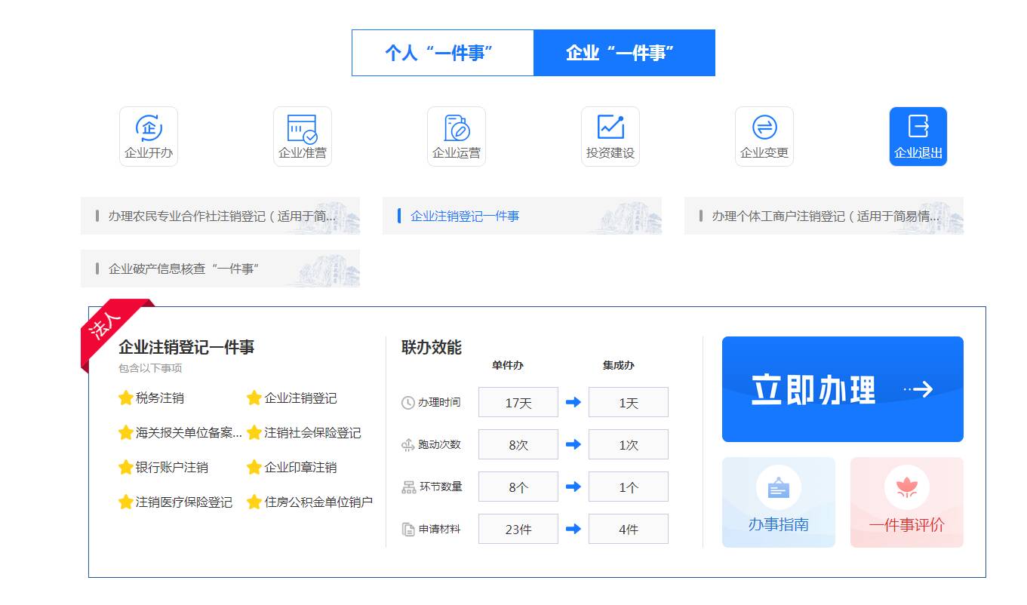The width and height of the screenshot is (1027, 605).
Task: Click the 企业印章注销 item text
Action: tap(300, 467)
